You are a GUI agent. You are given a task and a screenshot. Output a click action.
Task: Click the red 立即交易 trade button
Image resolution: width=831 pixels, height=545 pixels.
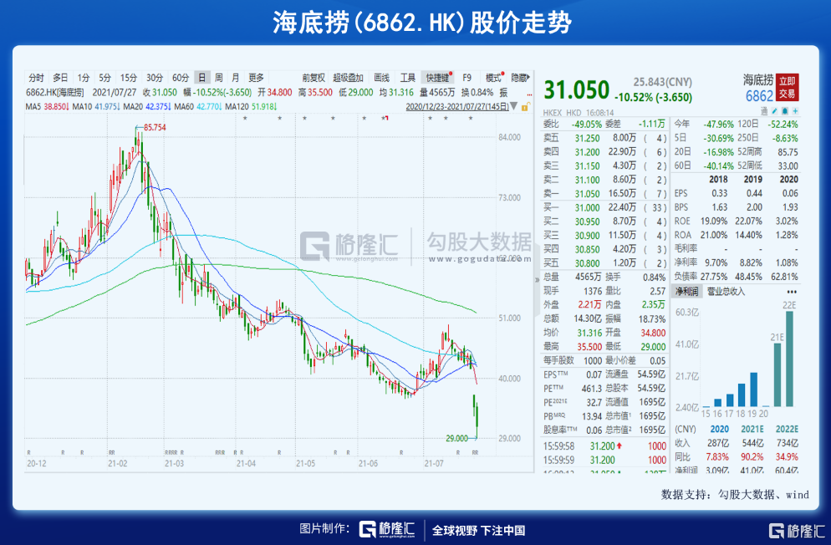click(787, 88)
